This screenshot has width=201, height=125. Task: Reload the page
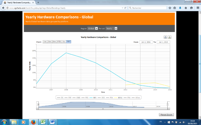[125, 8]
